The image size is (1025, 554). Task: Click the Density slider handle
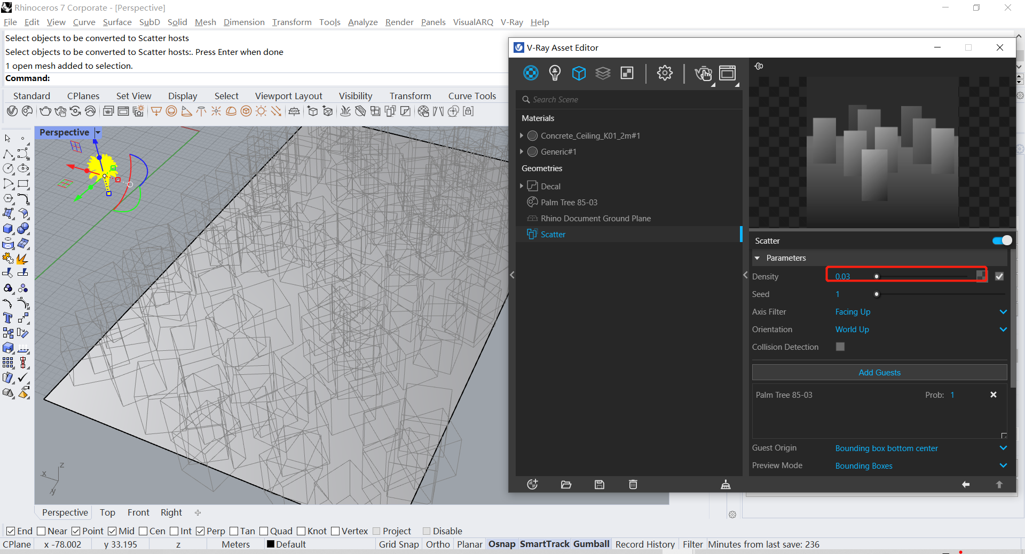pyautogui.click(x=877, y=276)
